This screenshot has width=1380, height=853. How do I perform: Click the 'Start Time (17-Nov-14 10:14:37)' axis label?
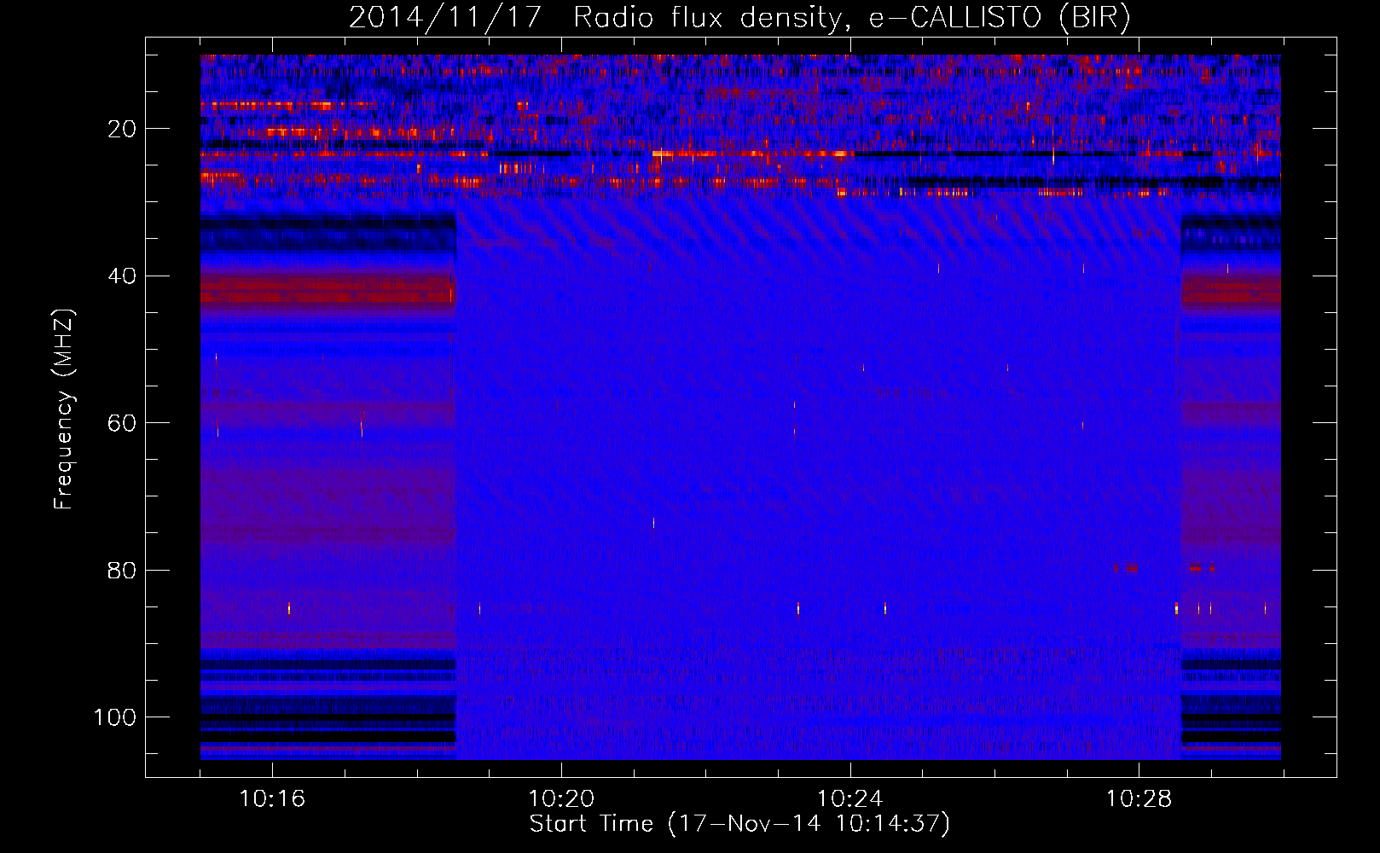(x=739, y=824)
